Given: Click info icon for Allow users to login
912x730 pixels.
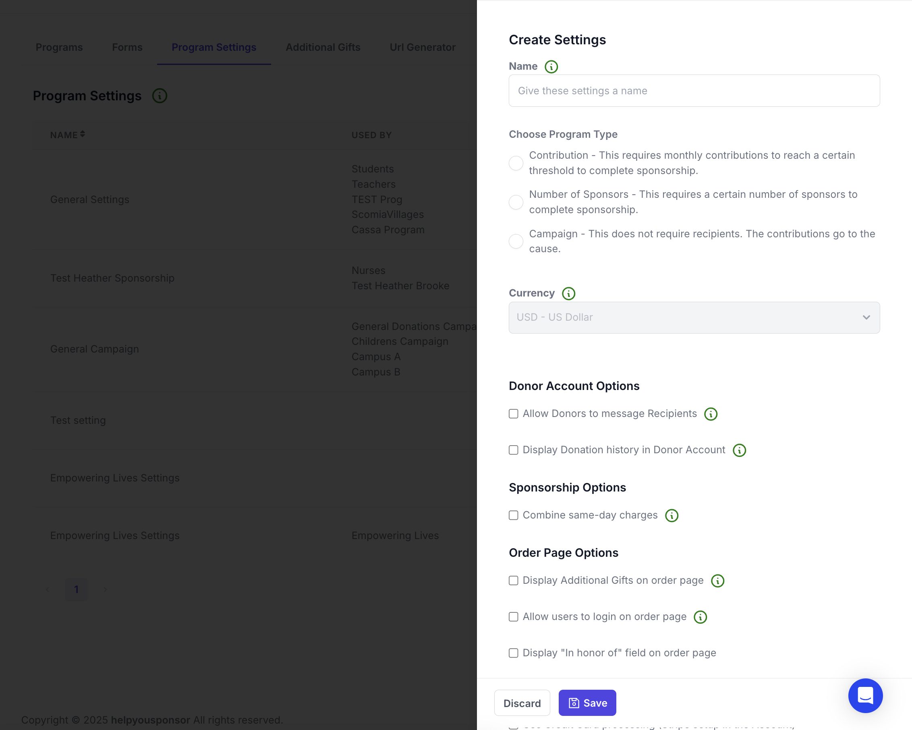Looking at the screenshot, I should [700, 617].
